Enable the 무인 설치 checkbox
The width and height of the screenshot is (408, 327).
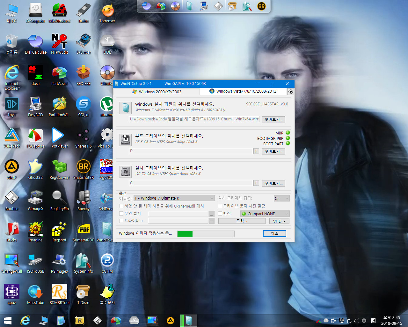click(121, 213)
